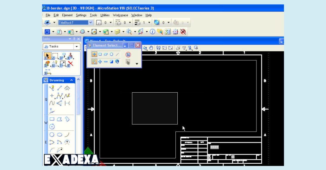Pick the paintbrush Change Attributes tool numbered 4
Image resolution: width=326 pixels, height=170 pixels.
click(x=70, y=56)
